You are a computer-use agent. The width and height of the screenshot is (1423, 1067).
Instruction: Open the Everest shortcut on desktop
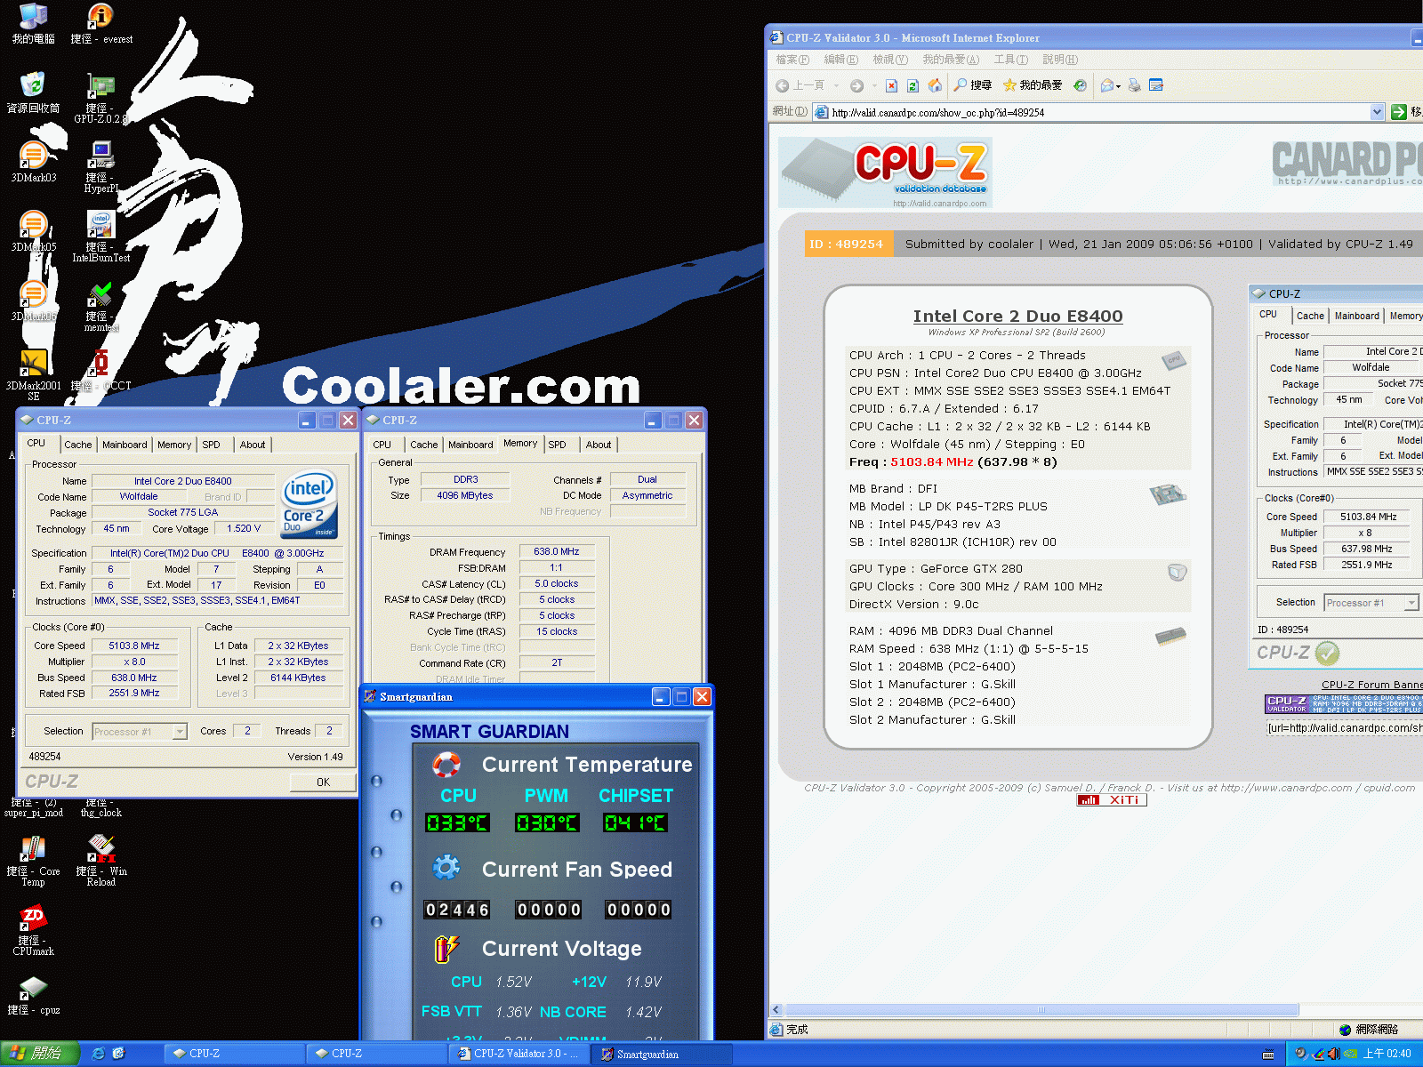[101, 23]
